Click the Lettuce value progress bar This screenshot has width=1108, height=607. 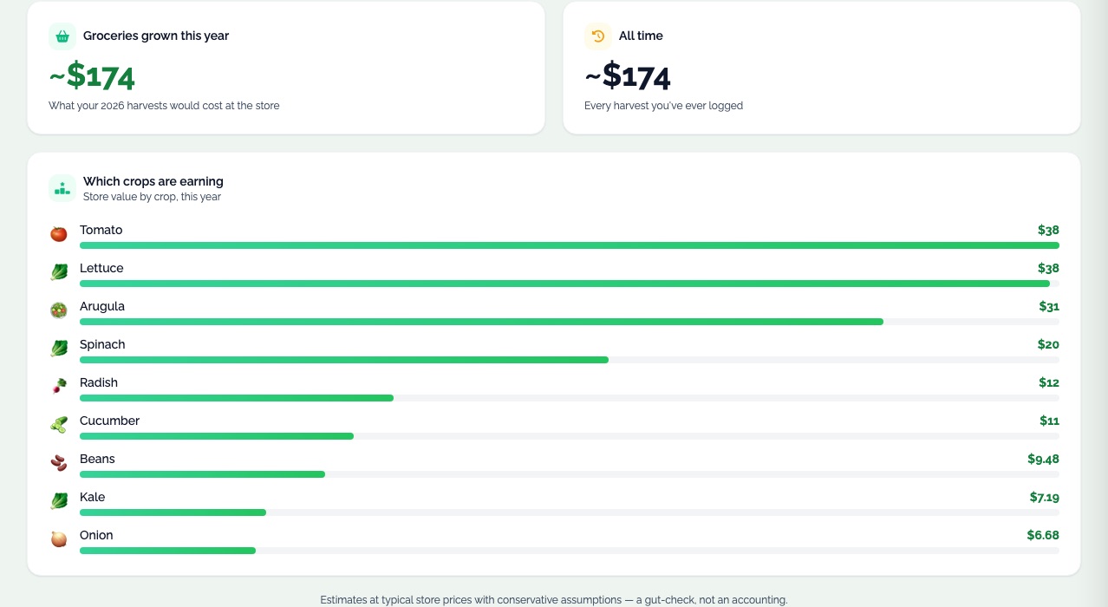click(570, 284)
